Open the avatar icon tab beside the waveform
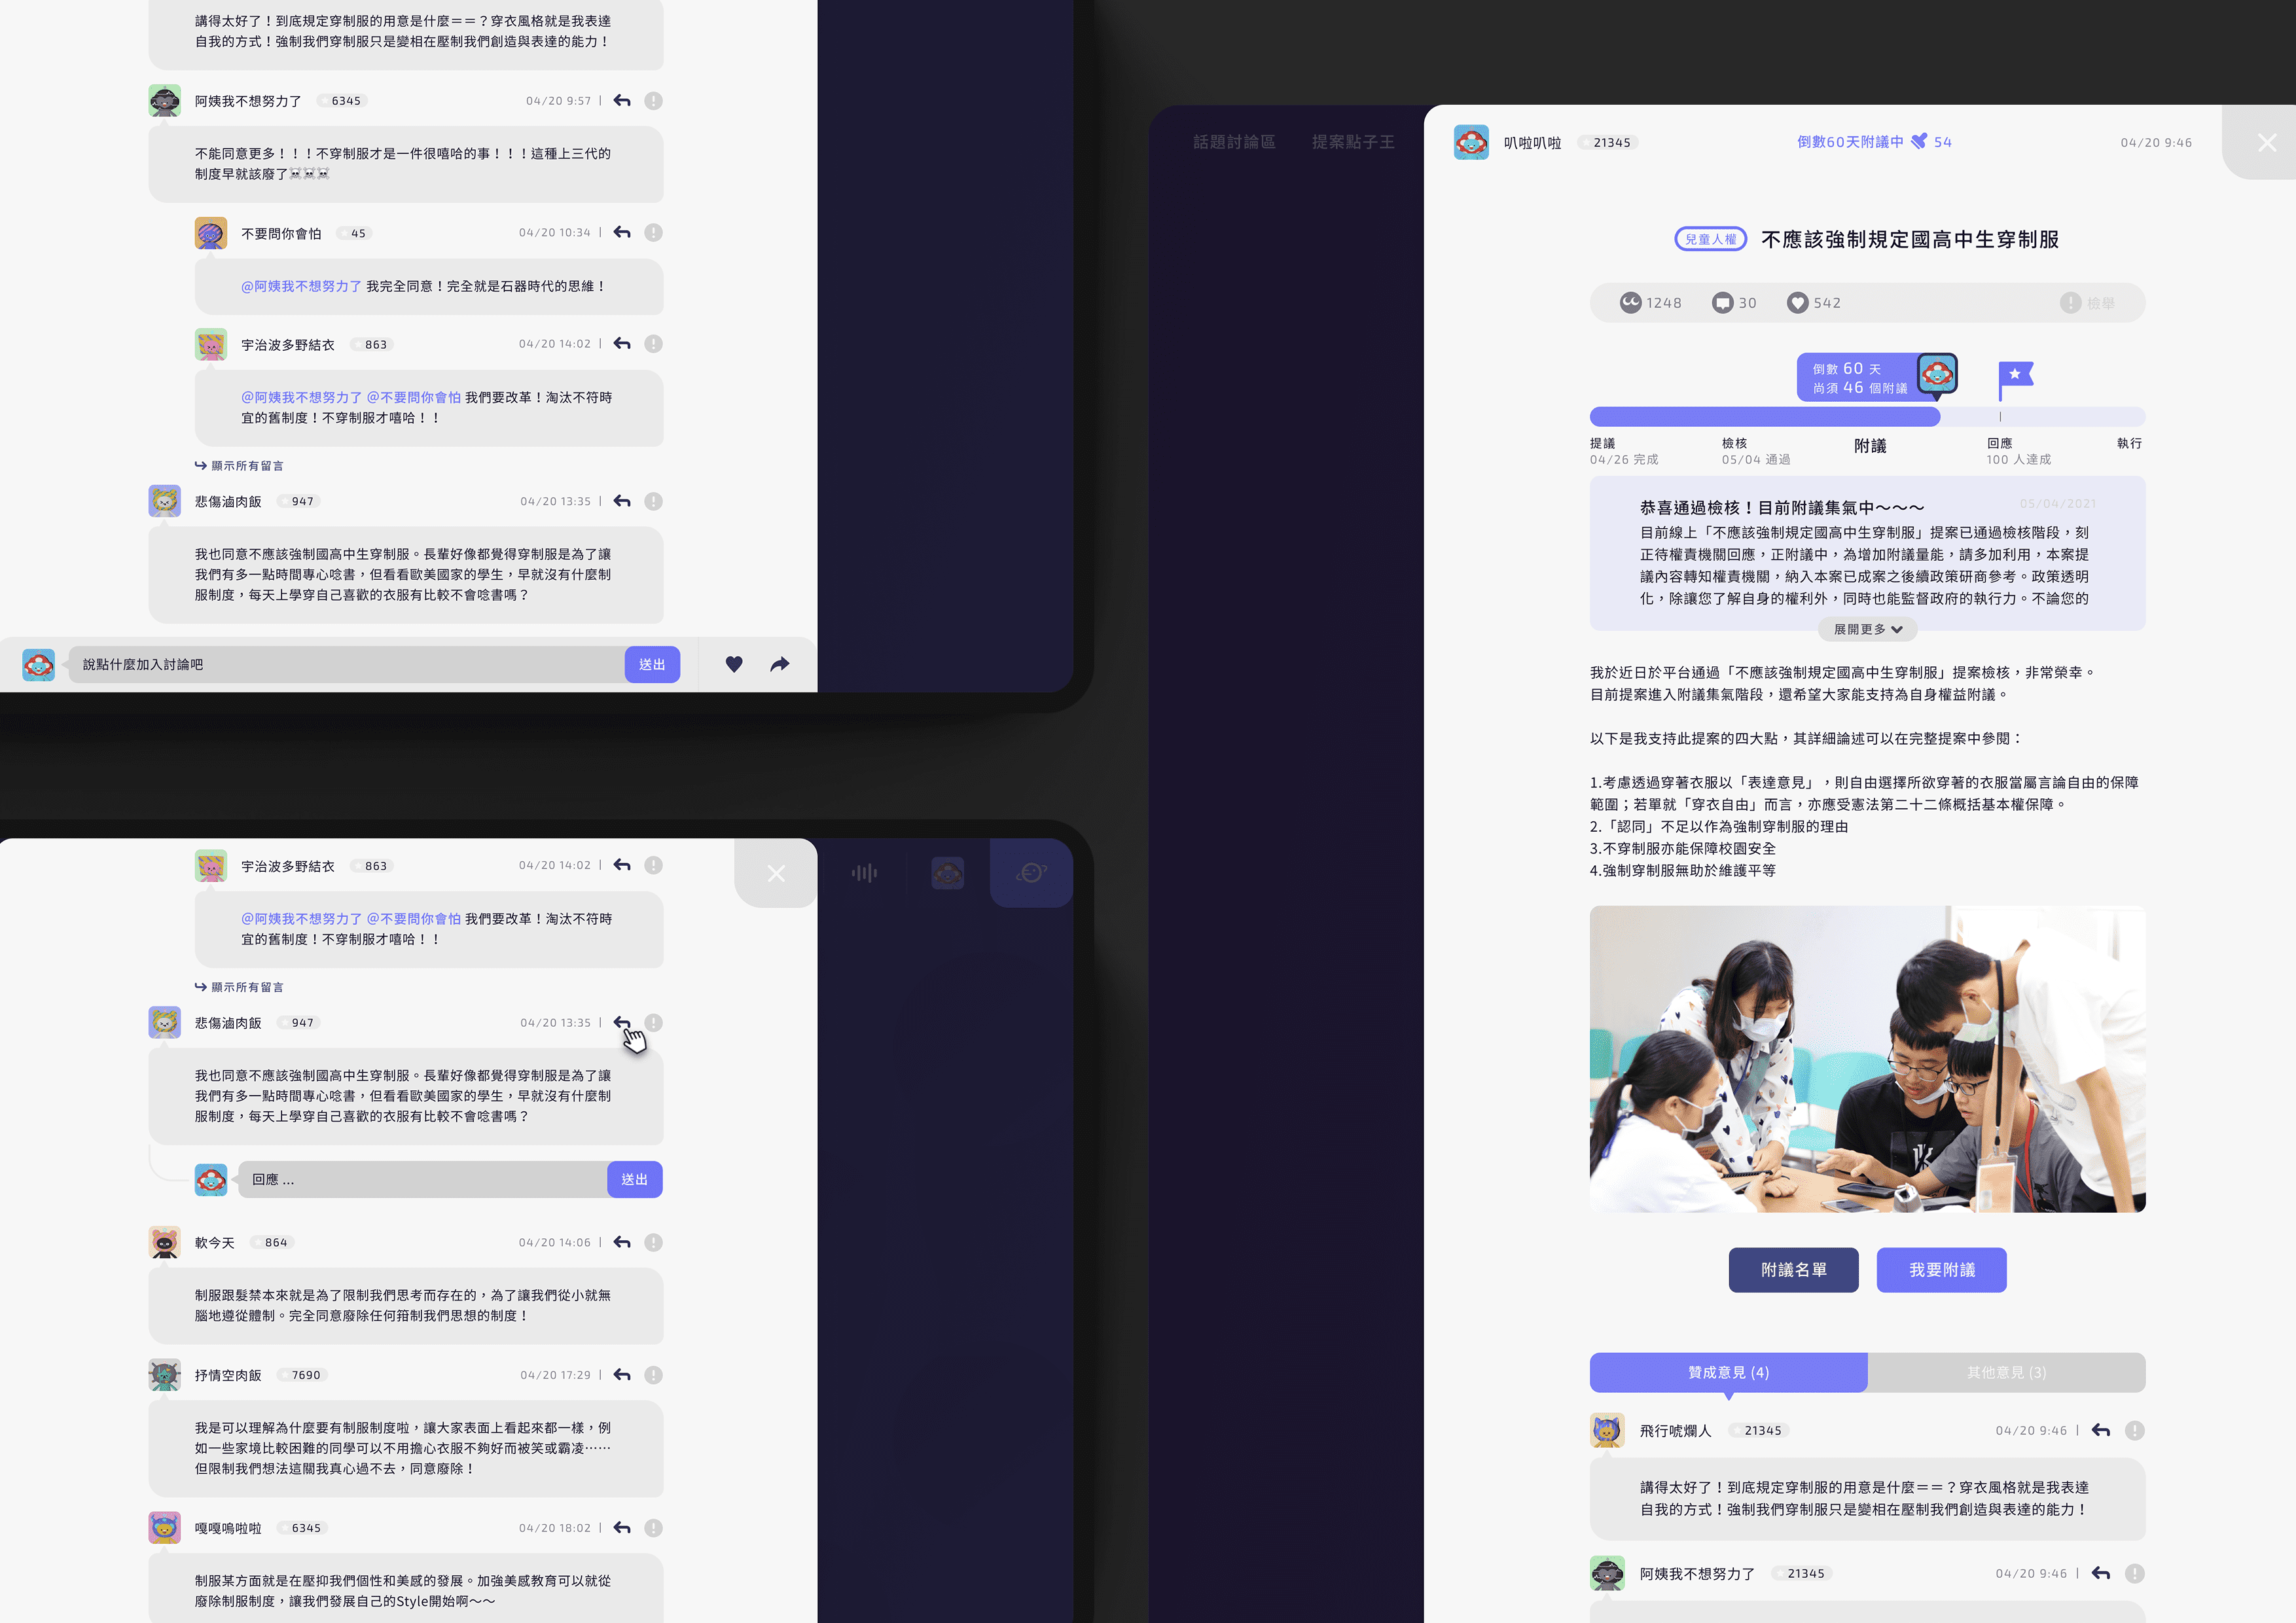Image resolution: width=2296 pixels, height=1623 pixels. tap(947, 873)
